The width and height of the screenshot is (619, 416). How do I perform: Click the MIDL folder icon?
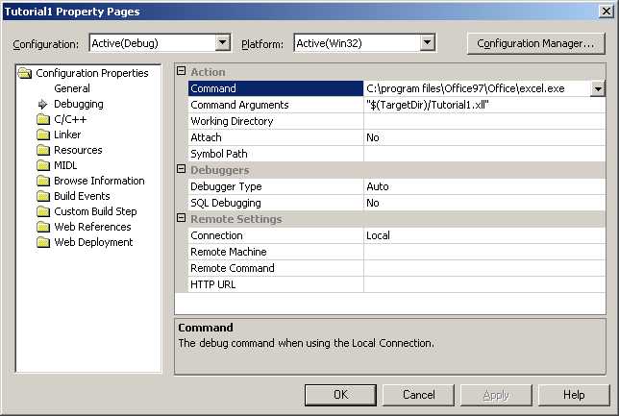[x=43, y=165]
